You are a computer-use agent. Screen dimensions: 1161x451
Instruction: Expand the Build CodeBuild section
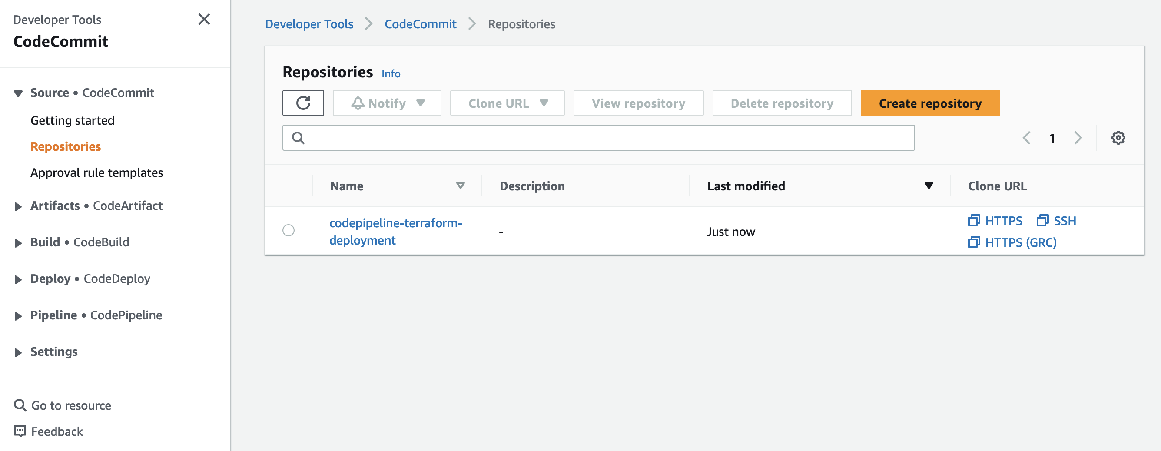pyautogui.click(x=18, y=243)
